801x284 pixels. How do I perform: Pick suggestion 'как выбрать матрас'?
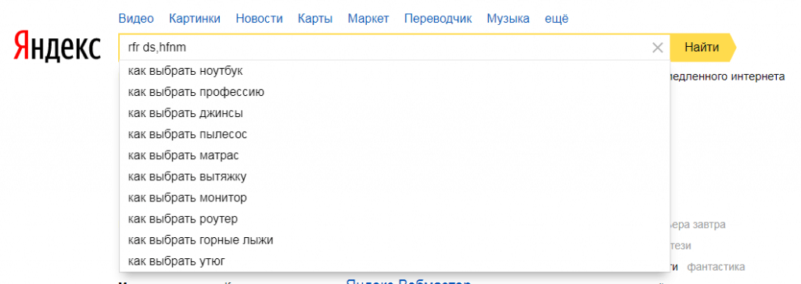point(394,155)
